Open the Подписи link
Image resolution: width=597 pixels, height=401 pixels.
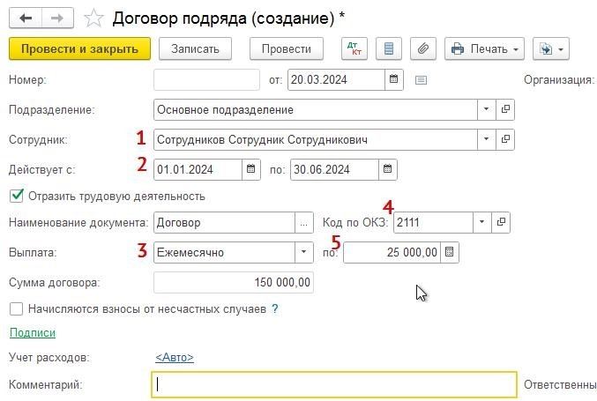[33, 333]
